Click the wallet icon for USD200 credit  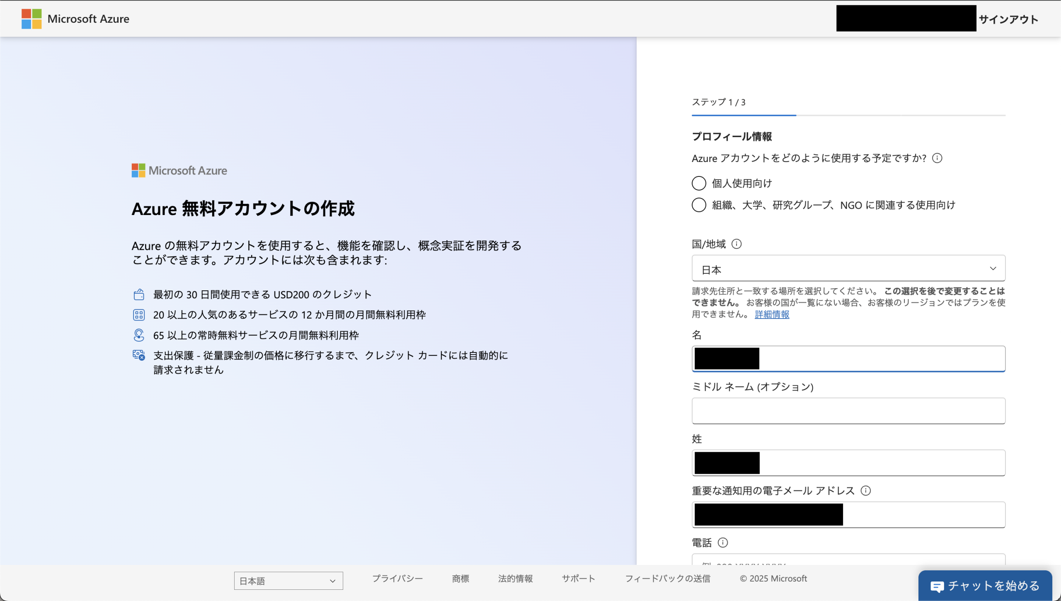click(139, 294)
